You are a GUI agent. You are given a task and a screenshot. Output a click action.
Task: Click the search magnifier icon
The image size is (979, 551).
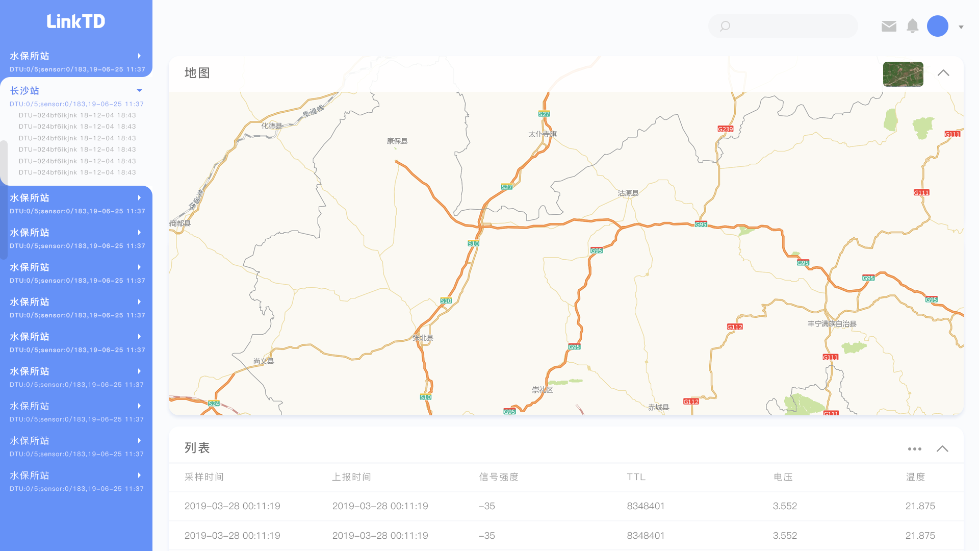tap(725, 26)
